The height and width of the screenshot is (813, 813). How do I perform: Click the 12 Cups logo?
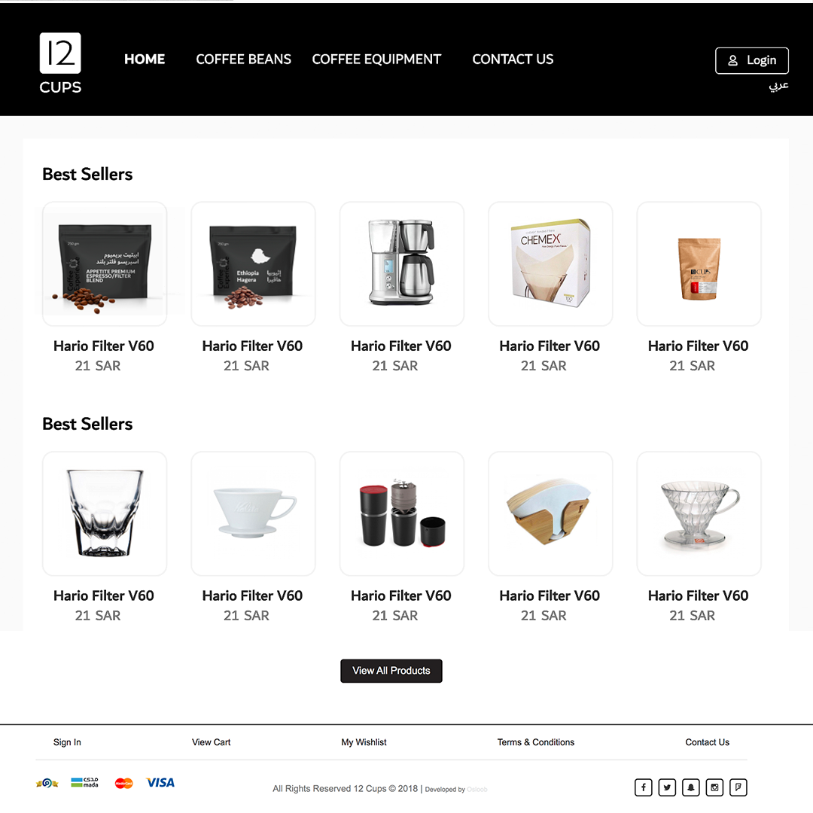click(60, 63)
